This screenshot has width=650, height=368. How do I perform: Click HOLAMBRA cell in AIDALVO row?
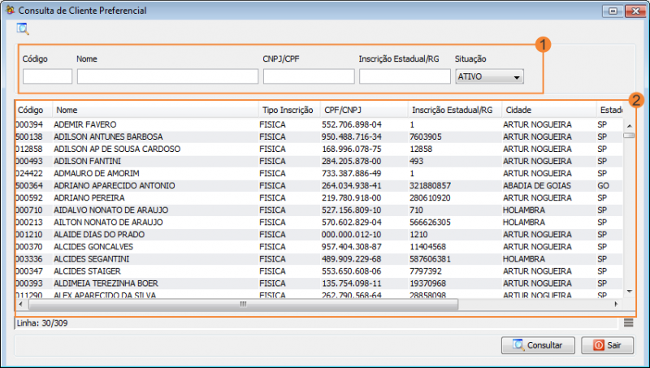click(524, 210)
